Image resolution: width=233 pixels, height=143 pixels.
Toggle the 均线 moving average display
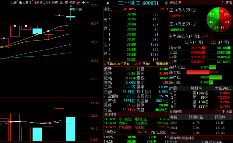47,3
